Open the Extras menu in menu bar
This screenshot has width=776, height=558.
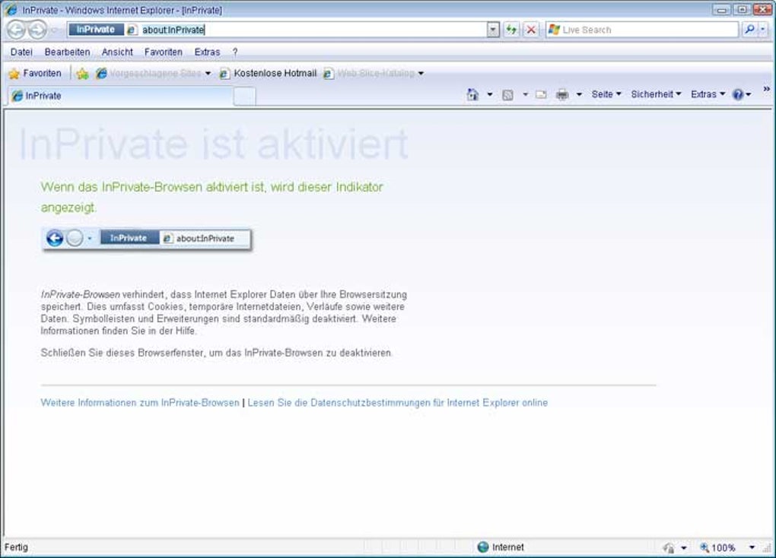click(x=207, y=52)
